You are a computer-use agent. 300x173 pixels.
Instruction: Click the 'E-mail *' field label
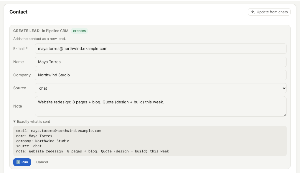pyautogui.click(x=20, y=49)
